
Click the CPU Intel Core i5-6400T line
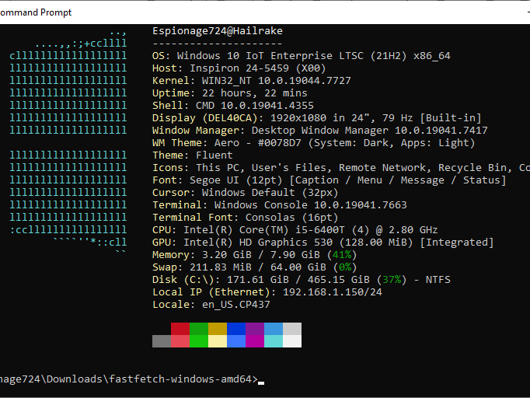click(295, 230)
